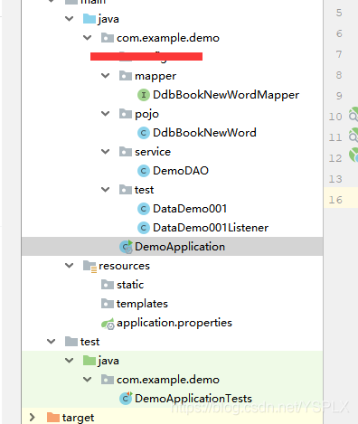Click highlighted line number 16
This screenshot has height=424, width=358.
pyautogui.click(x=335, y=200)
